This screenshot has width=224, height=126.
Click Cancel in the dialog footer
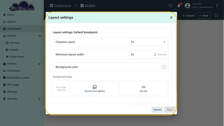157,110
